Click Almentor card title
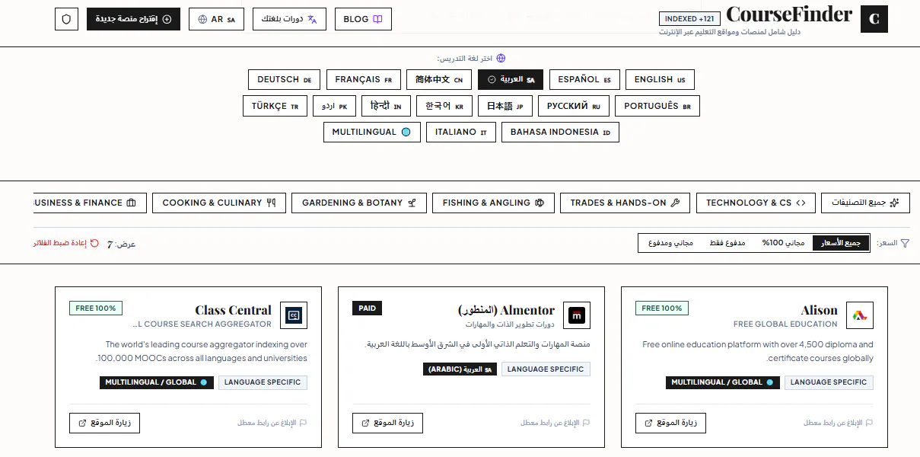This screenshot has height=457, width=920. click(x=507, y=310)
